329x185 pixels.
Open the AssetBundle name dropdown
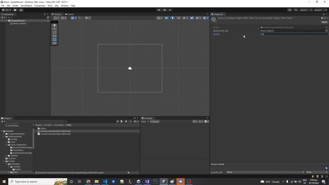point(265,172)
